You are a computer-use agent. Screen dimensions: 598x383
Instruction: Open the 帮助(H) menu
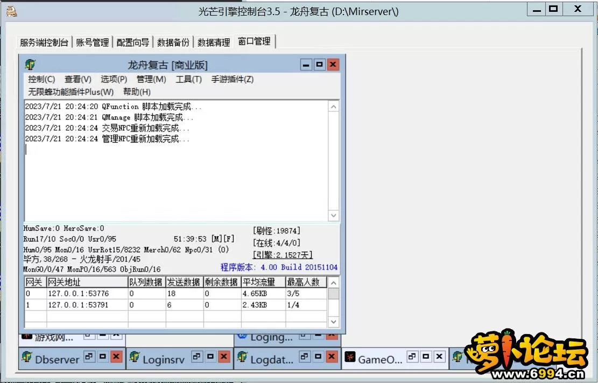click(x=137, y=92)
